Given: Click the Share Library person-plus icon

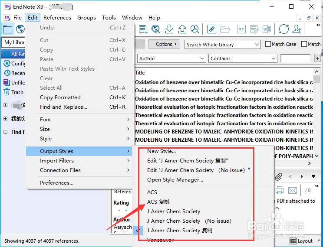Looking at the screenshot, I should click(297, 29).
